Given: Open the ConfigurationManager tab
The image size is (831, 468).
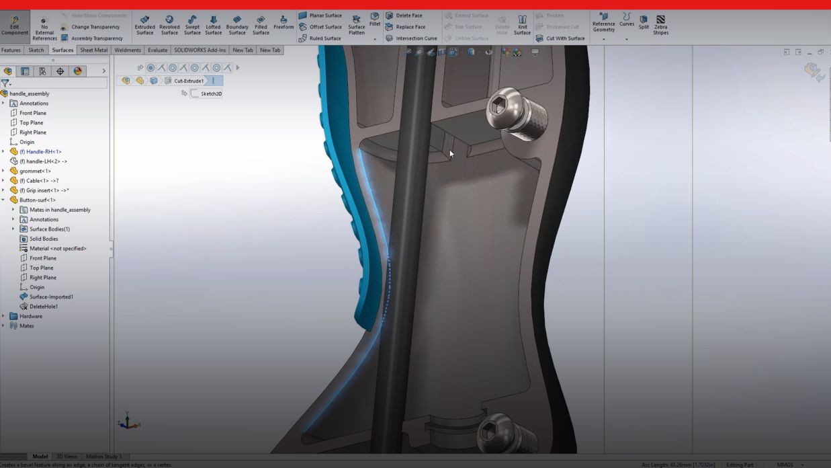Looking at the screenshot, I should click(x=42, y=71).
